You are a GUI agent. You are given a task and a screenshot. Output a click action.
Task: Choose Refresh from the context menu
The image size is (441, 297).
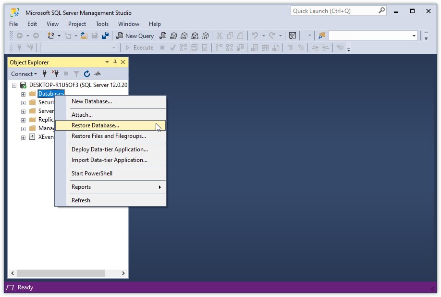coord(110,200)
